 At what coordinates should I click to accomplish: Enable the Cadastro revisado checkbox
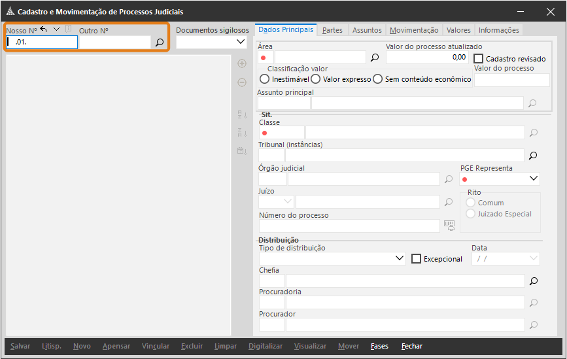coord(479,59)
